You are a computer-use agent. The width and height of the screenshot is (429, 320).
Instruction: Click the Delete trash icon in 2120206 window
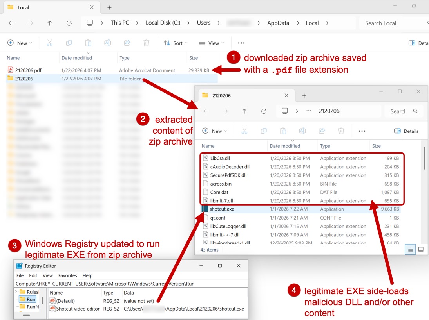(x=341, y=131)
